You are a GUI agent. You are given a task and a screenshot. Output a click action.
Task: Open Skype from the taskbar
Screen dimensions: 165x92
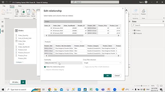97,89
